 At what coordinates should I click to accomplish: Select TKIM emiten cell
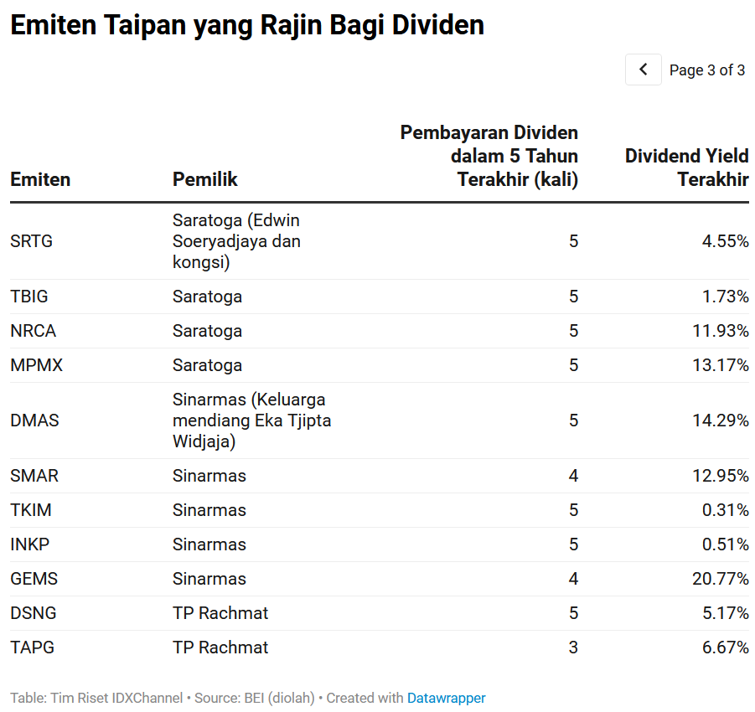31,510
